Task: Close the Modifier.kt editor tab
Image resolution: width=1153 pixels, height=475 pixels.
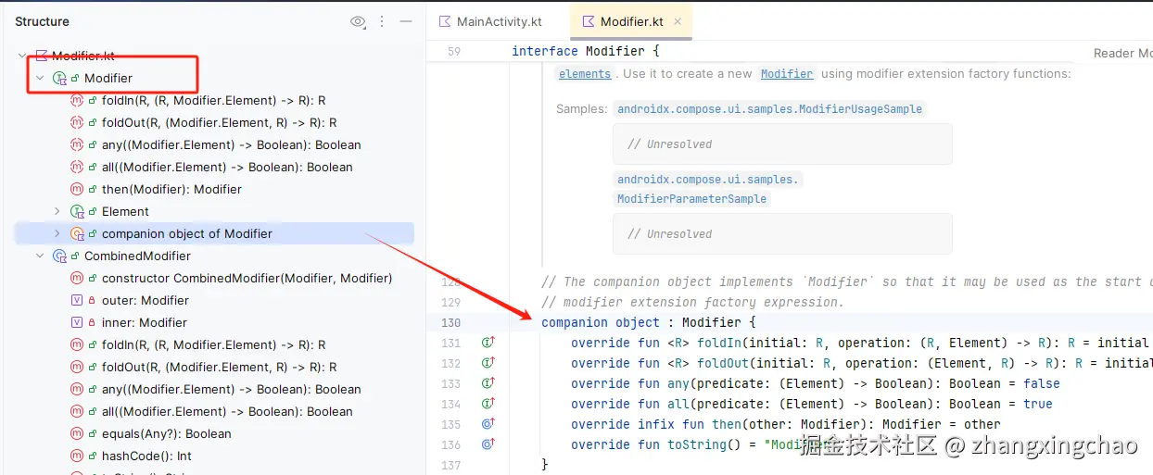Action: 678,21
